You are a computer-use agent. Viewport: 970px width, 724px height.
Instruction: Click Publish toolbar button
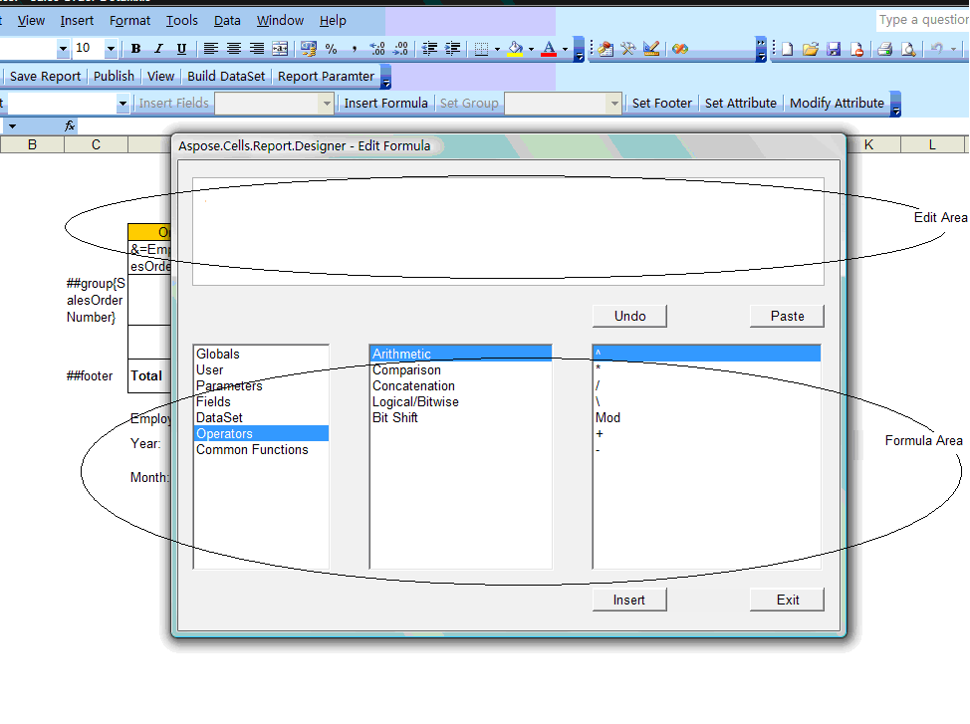click(114, 76)
